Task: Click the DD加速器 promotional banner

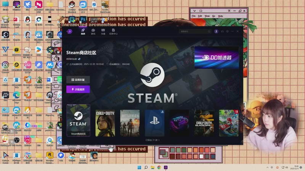Action: point(217,58)
